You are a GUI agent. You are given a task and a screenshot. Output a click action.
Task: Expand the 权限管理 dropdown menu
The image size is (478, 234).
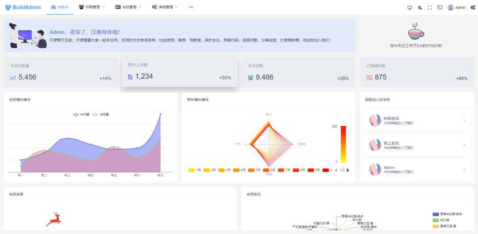(x=92, y=7)
